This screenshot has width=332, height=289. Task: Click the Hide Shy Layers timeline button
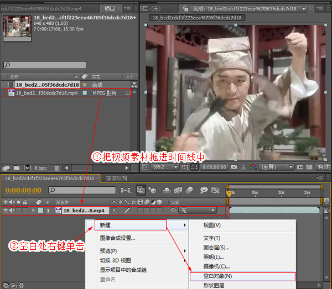coord(167,190)
